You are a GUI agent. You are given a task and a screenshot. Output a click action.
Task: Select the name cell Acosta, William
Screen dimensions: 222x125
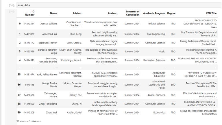pos(49,24)
